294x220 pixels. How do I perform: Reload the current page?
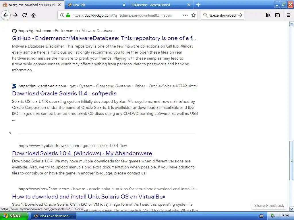point(25,15)
